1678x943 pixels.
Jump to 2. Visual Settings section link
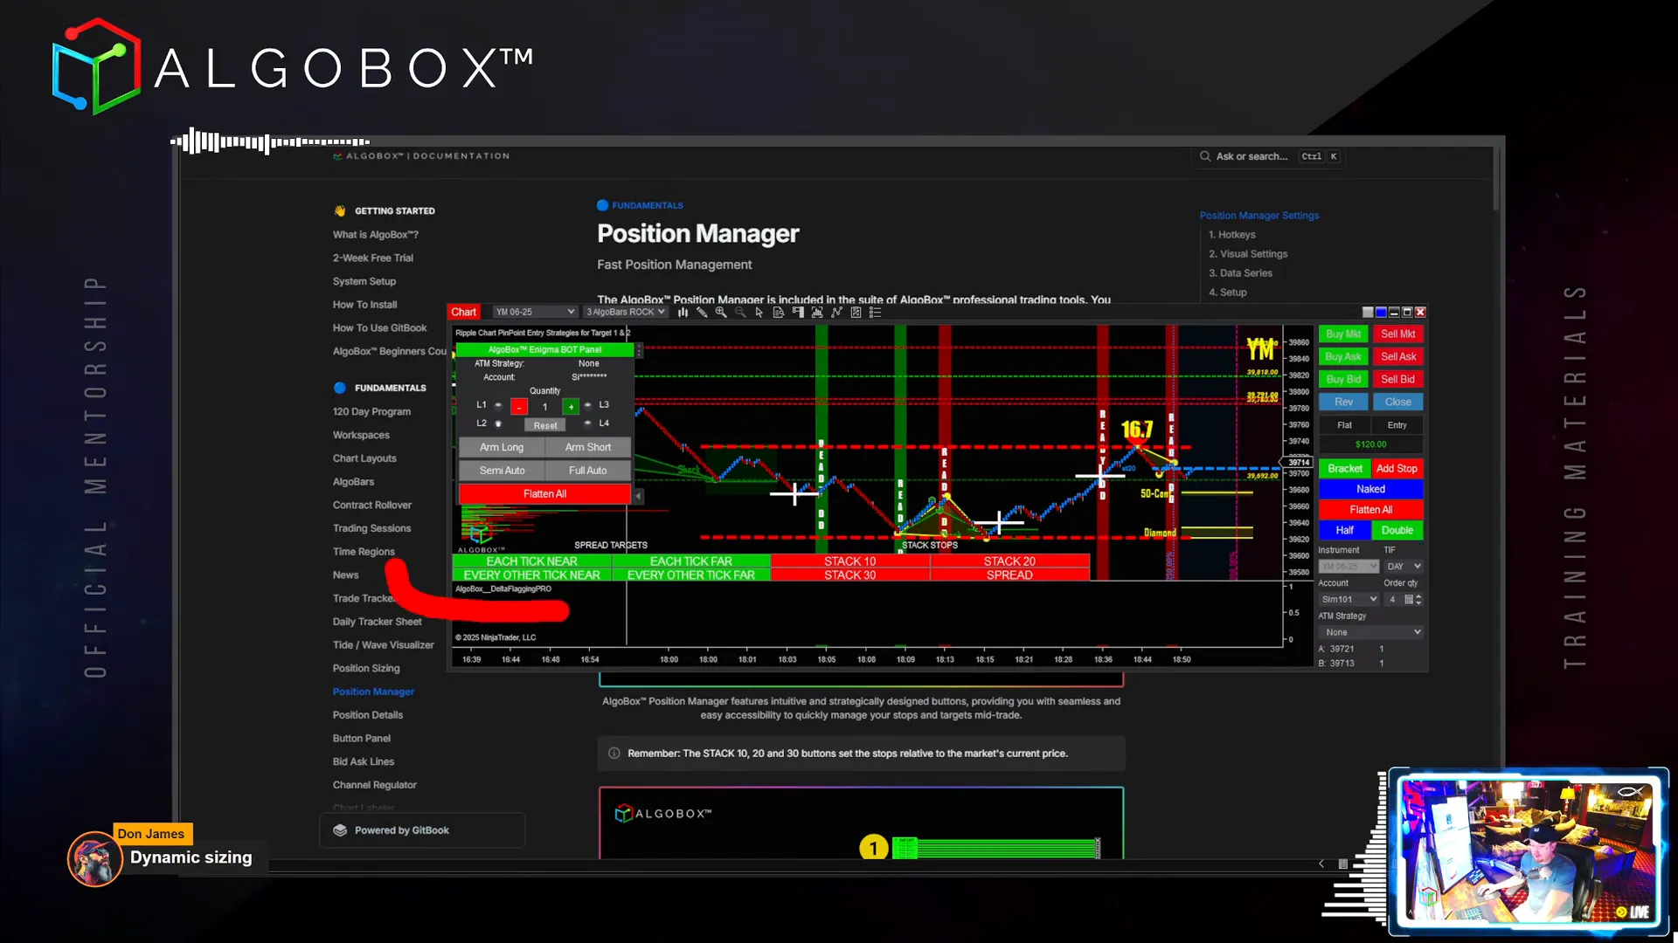point(1248,254)
